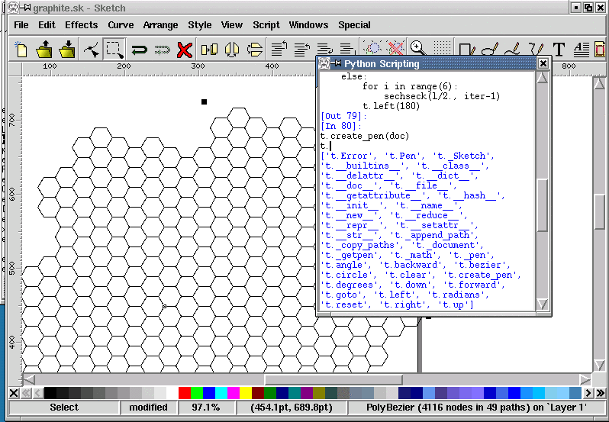
Task: Open the Windows menu
Action: [x=308, y=25]
